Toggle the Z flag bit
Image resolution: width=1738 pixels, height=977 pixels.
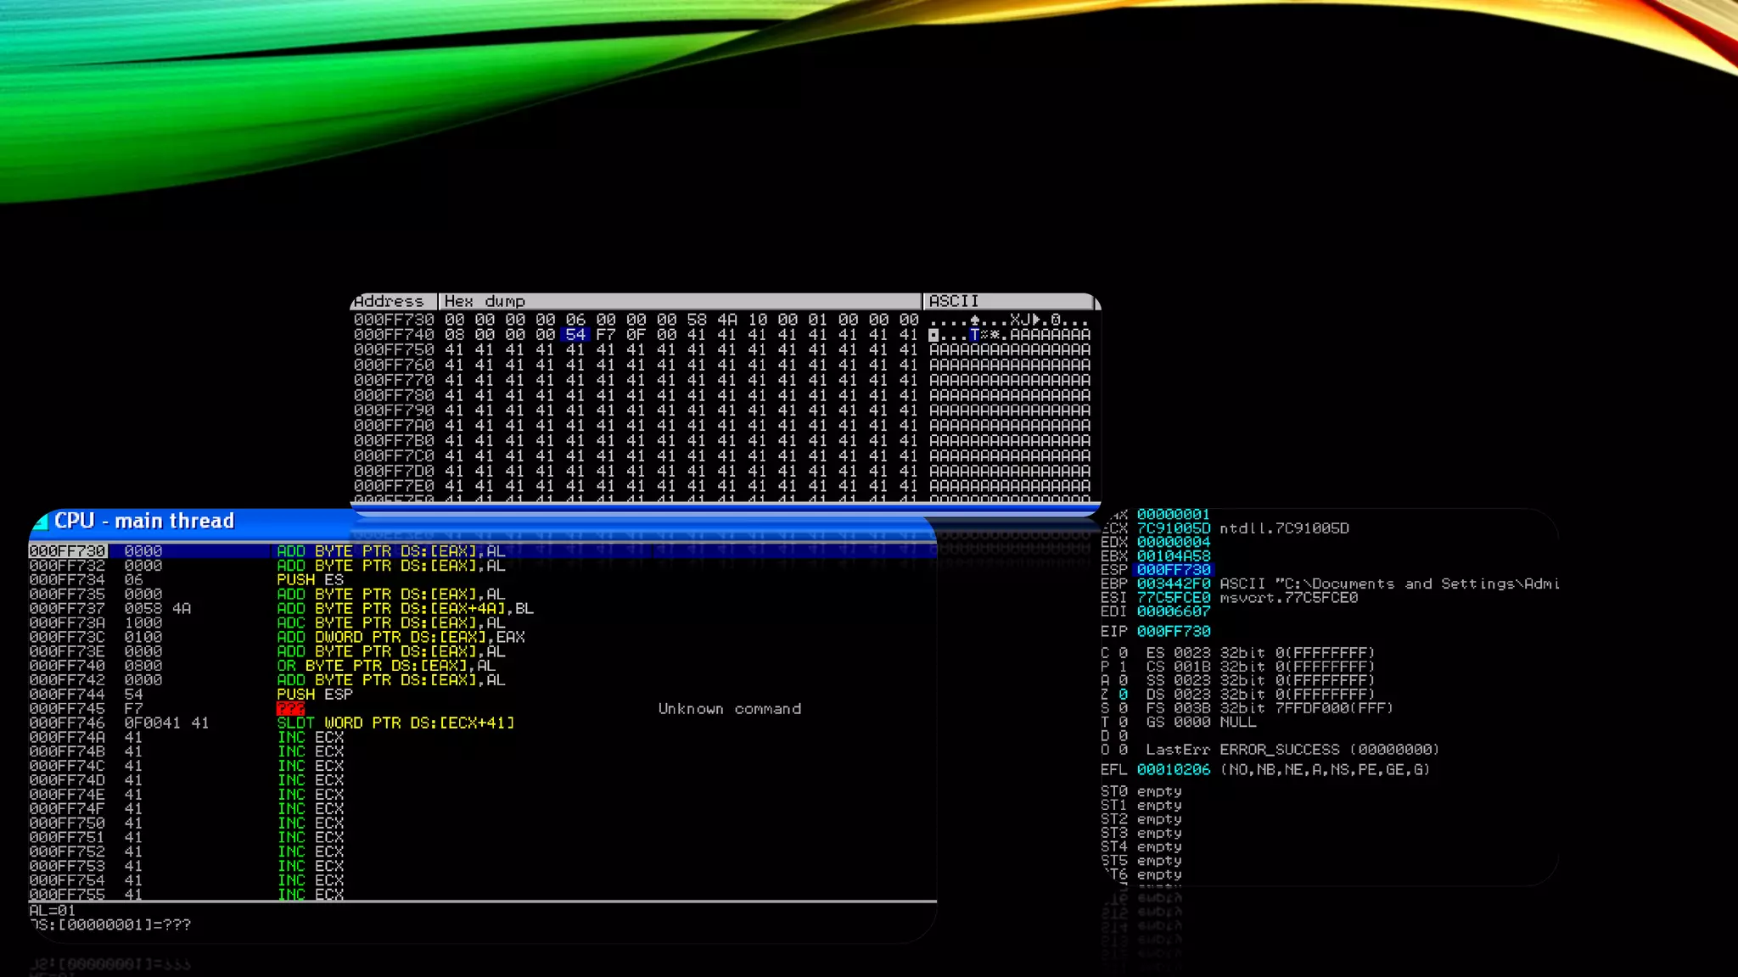tap(1124, 695)
